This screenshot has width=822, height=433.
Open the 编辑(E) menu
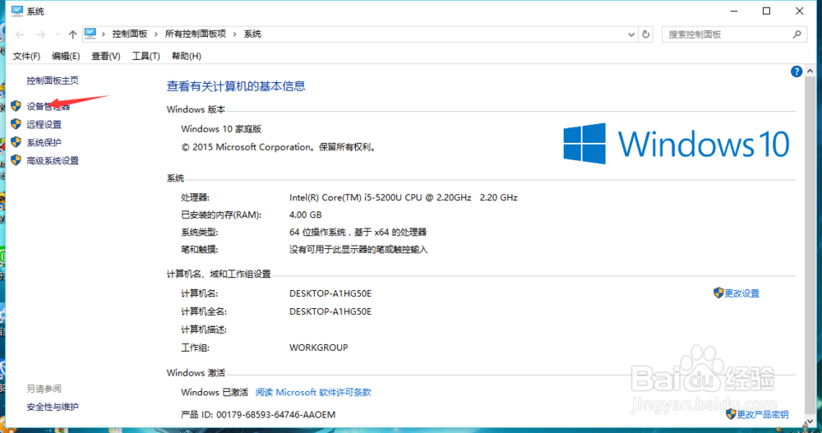(66, 56)
